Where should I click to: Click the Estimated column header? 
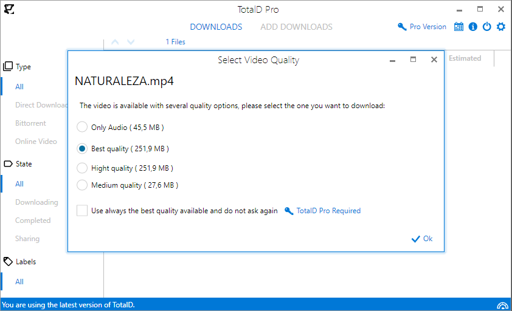pyautogui.click(x=465, y=58)
